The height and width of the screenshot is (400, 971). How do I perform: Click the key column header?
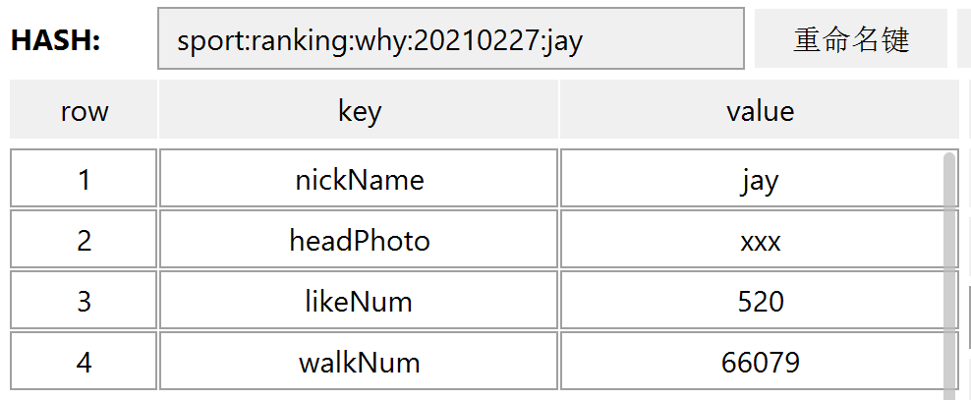(x=359, y=109)
